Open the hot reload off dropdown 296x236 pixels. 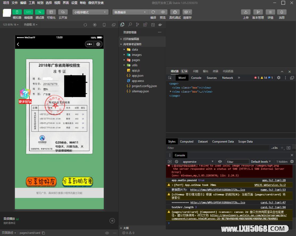pos(31,24)
